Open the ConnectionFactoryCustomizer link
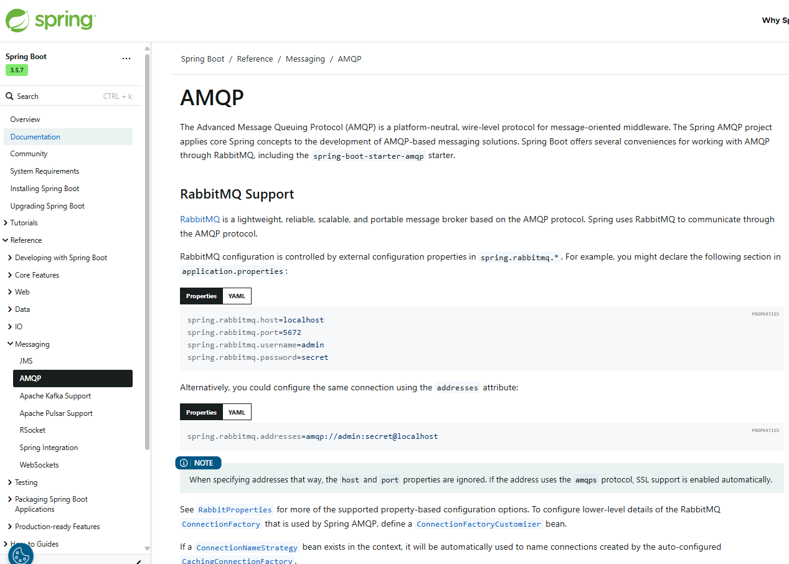Viewport: 789px width, 564px height. 479,524
